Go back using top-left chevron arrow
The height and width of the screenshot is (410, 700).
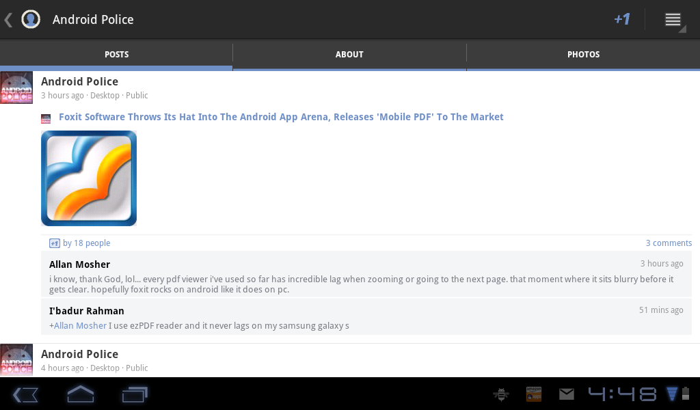tap(8, 20)
